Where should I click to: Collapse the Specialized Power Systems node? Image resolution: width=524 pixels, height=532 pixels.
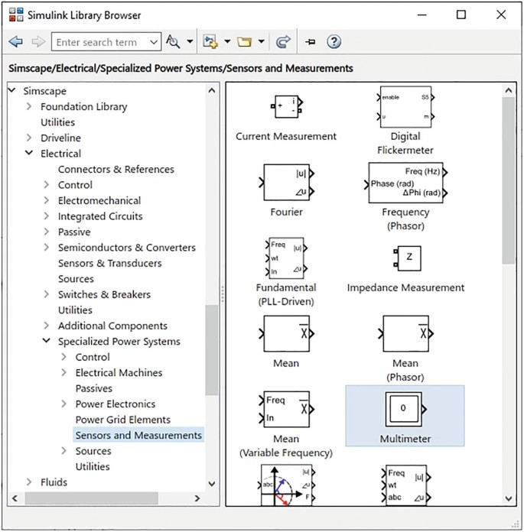click(x=47, y=341)
